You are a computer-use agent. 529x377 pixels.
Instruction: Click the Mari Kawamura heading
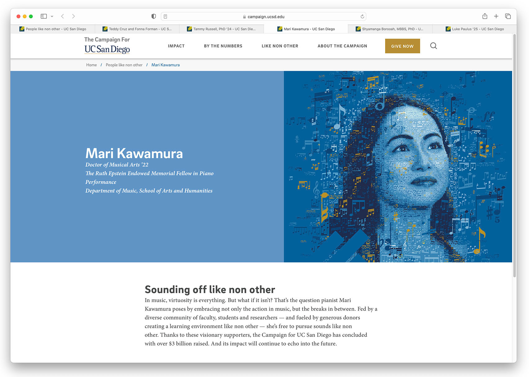pos(134,153)
